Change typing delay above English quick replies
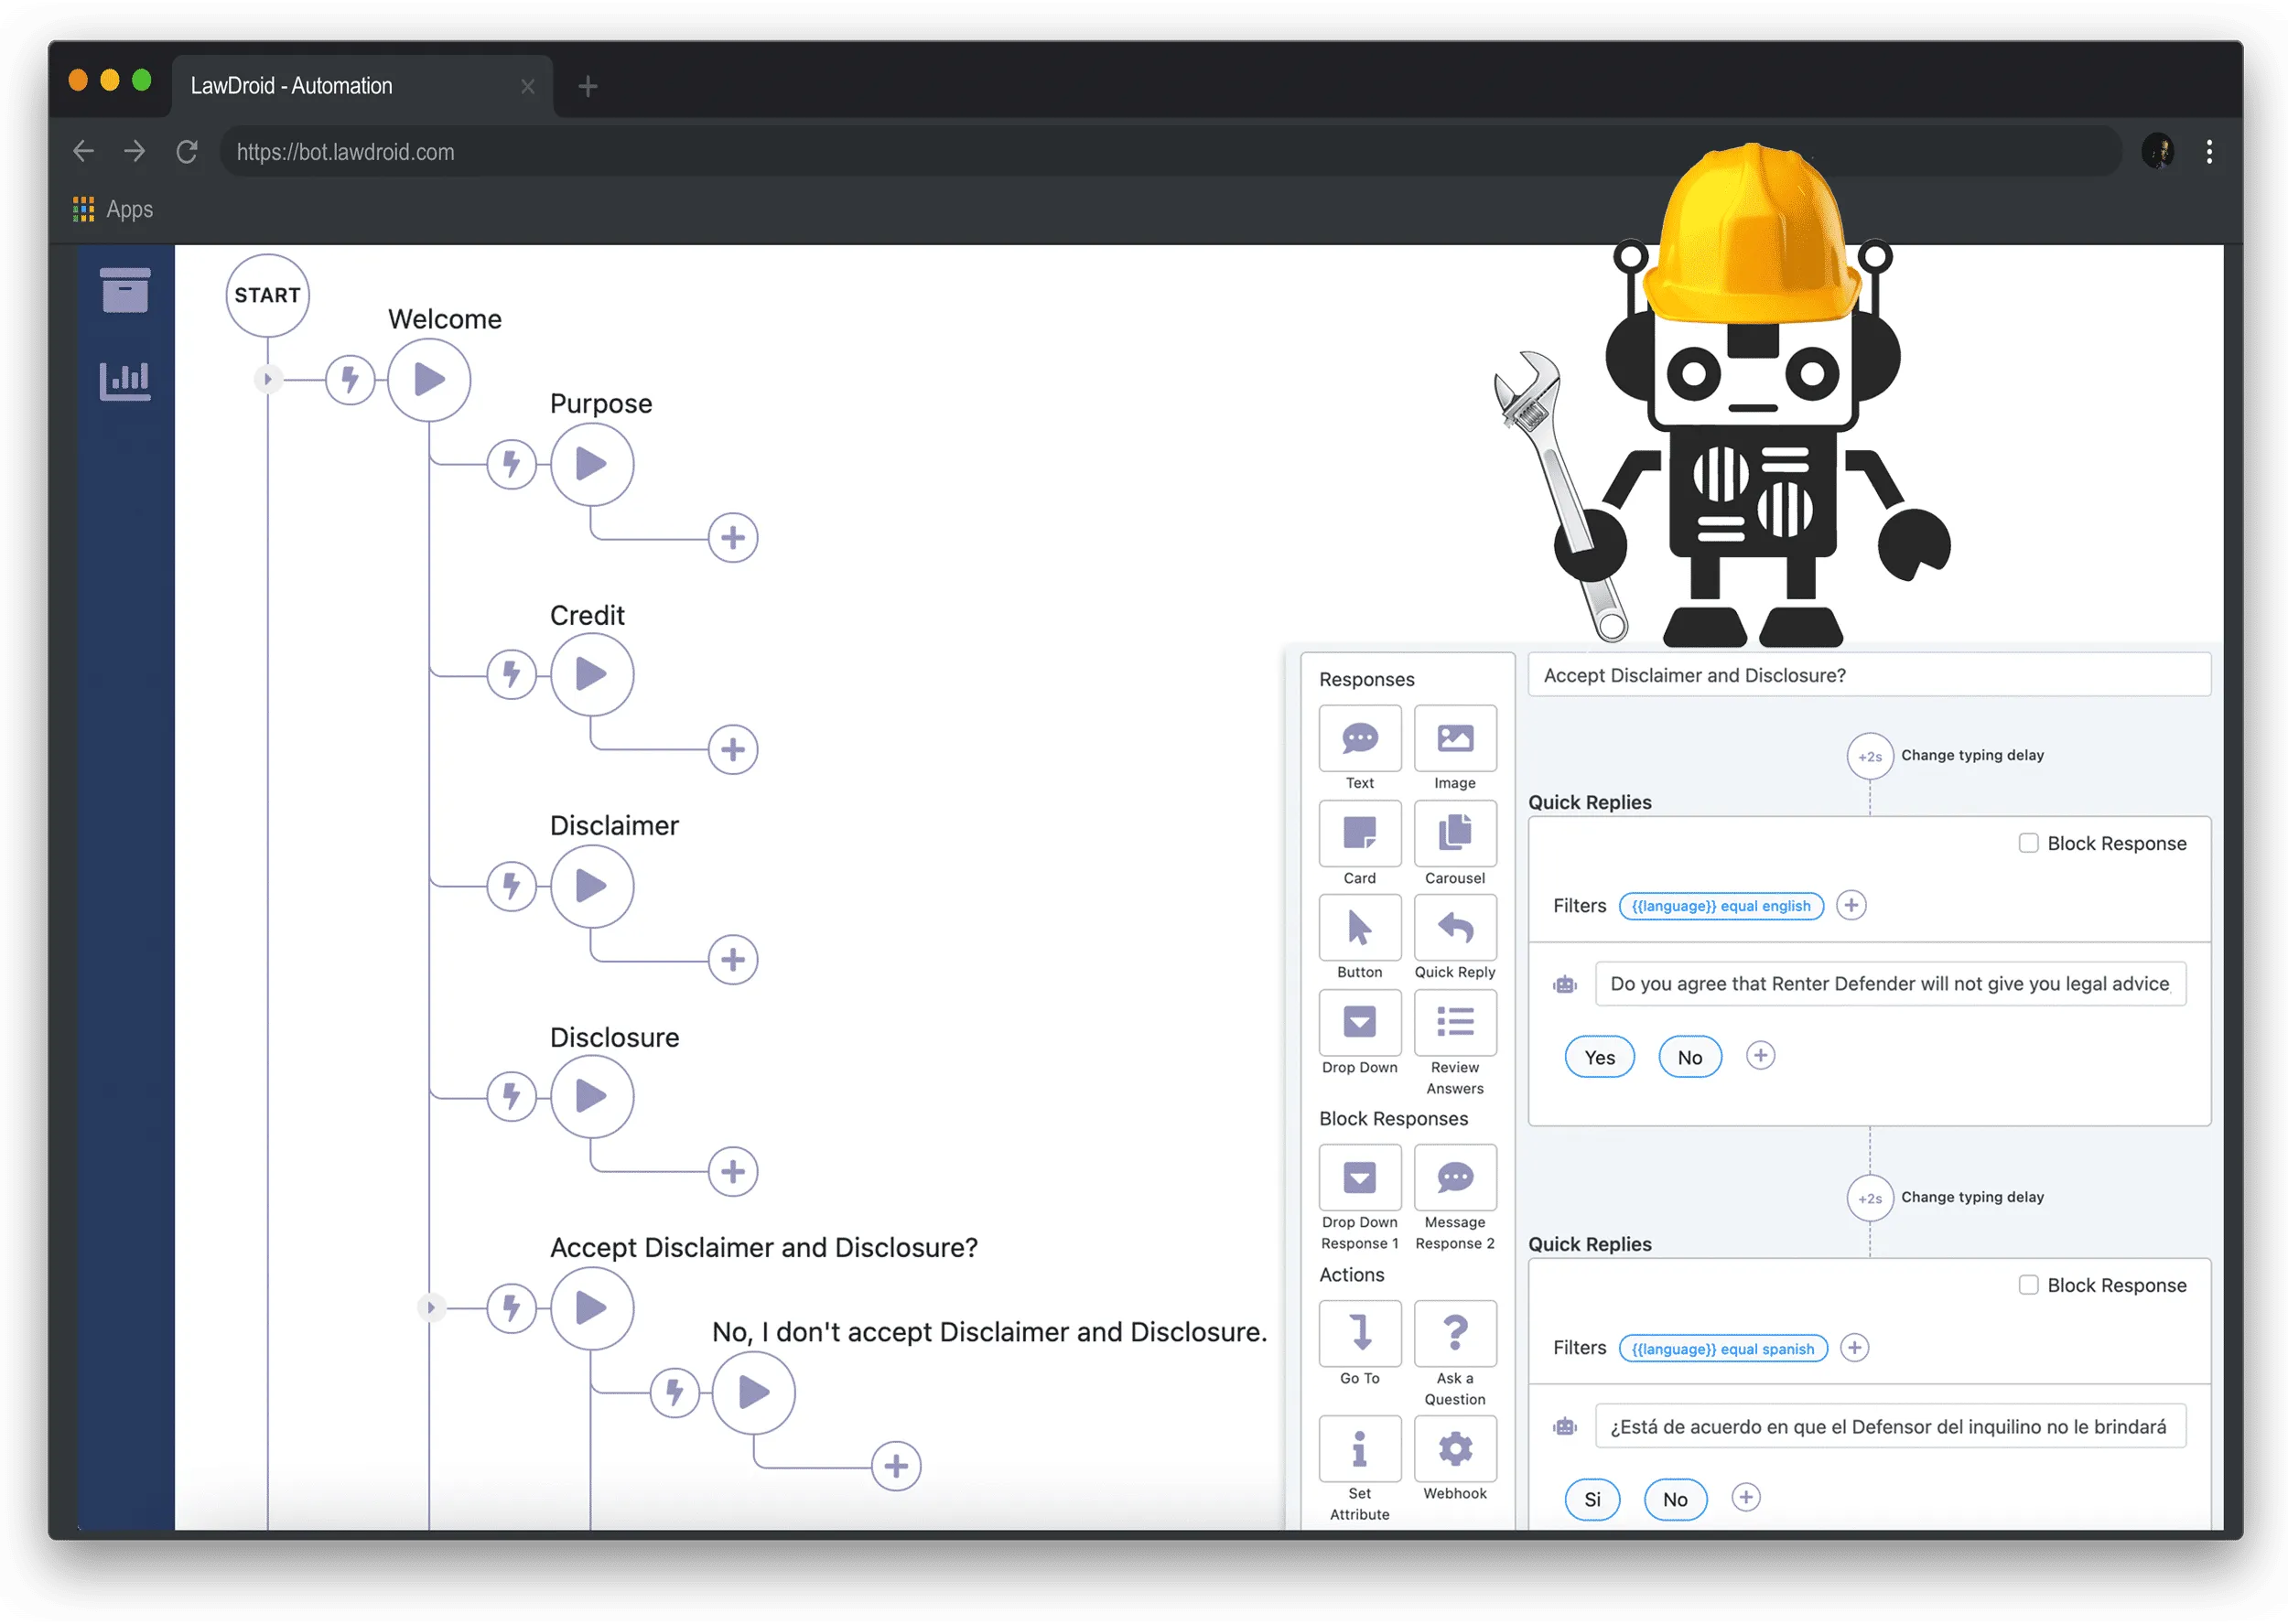2288x1624 pixels. pyautogui.click(x=1869, y=756)
